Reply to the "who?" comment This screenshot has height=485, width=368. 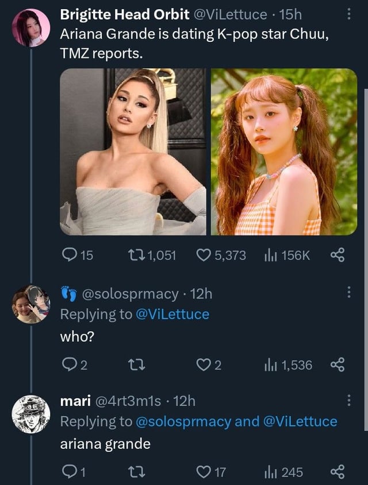click(x=68, y=364)
